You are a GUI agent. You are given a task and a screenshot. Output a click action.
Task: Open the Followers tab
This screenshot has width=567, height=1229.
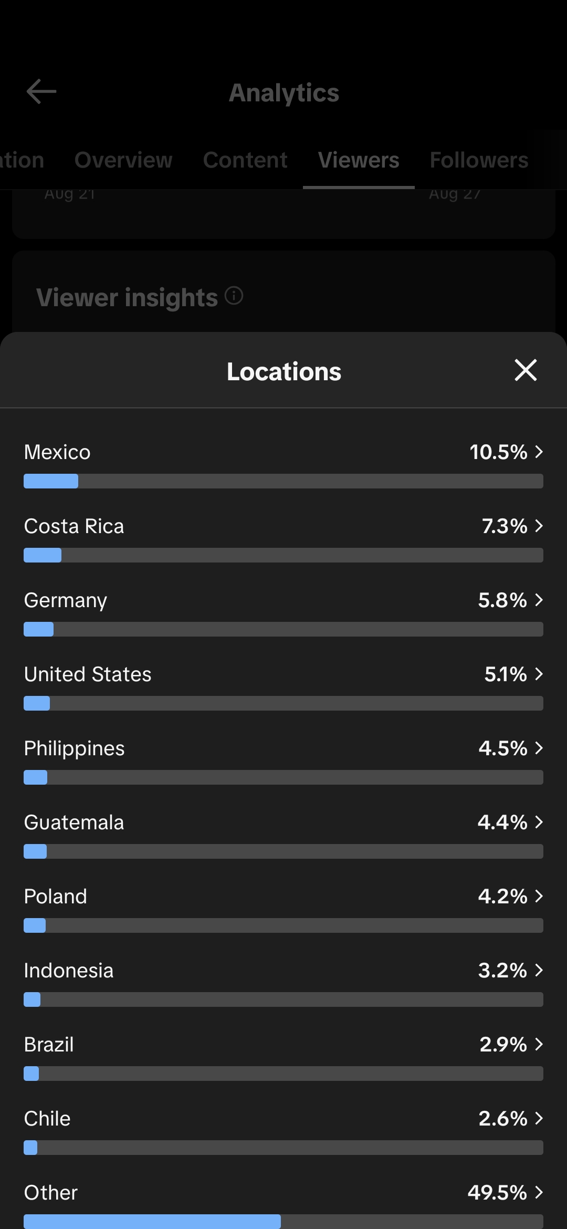pyautogui.click(x=479, y=160)
